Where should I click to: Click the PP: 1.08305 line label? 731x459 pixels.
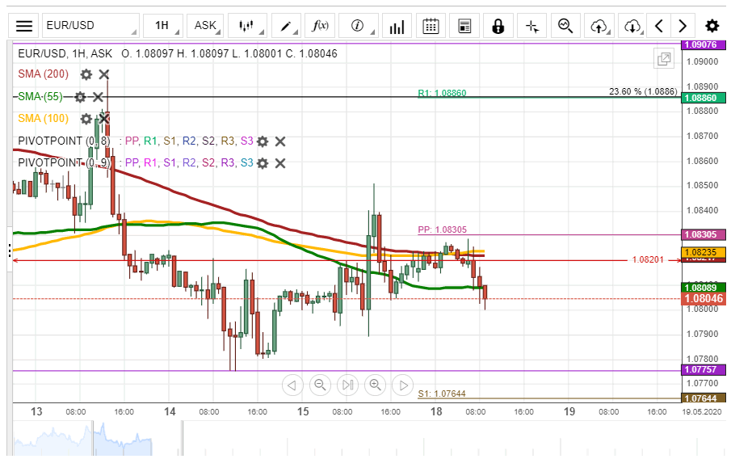point(442,229)
